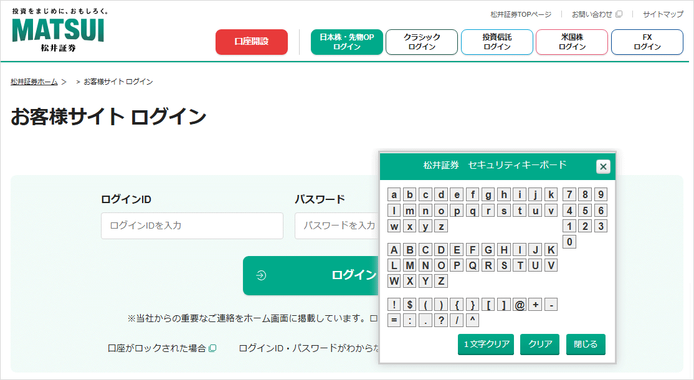Tap uppercase Q key
The width and height of the screenshot is (694, 380).
[x=473, y=265]
